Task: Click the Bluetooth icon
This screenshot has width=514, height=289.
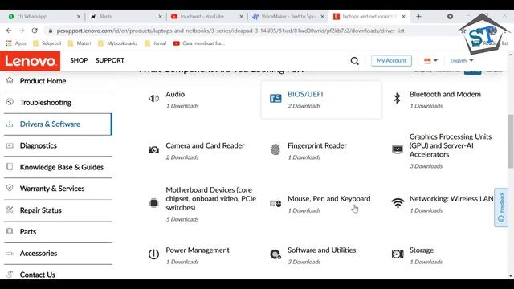Action: coord(397,98)
